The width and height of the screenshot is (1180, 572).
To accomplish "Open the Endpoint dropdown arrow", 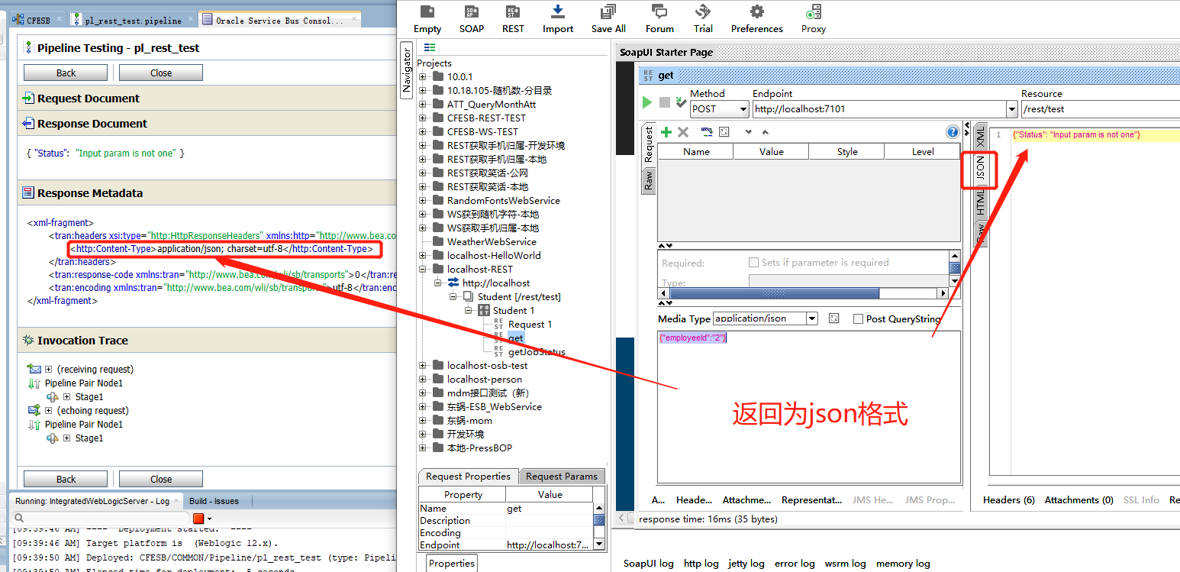I will coord(1013,109).
